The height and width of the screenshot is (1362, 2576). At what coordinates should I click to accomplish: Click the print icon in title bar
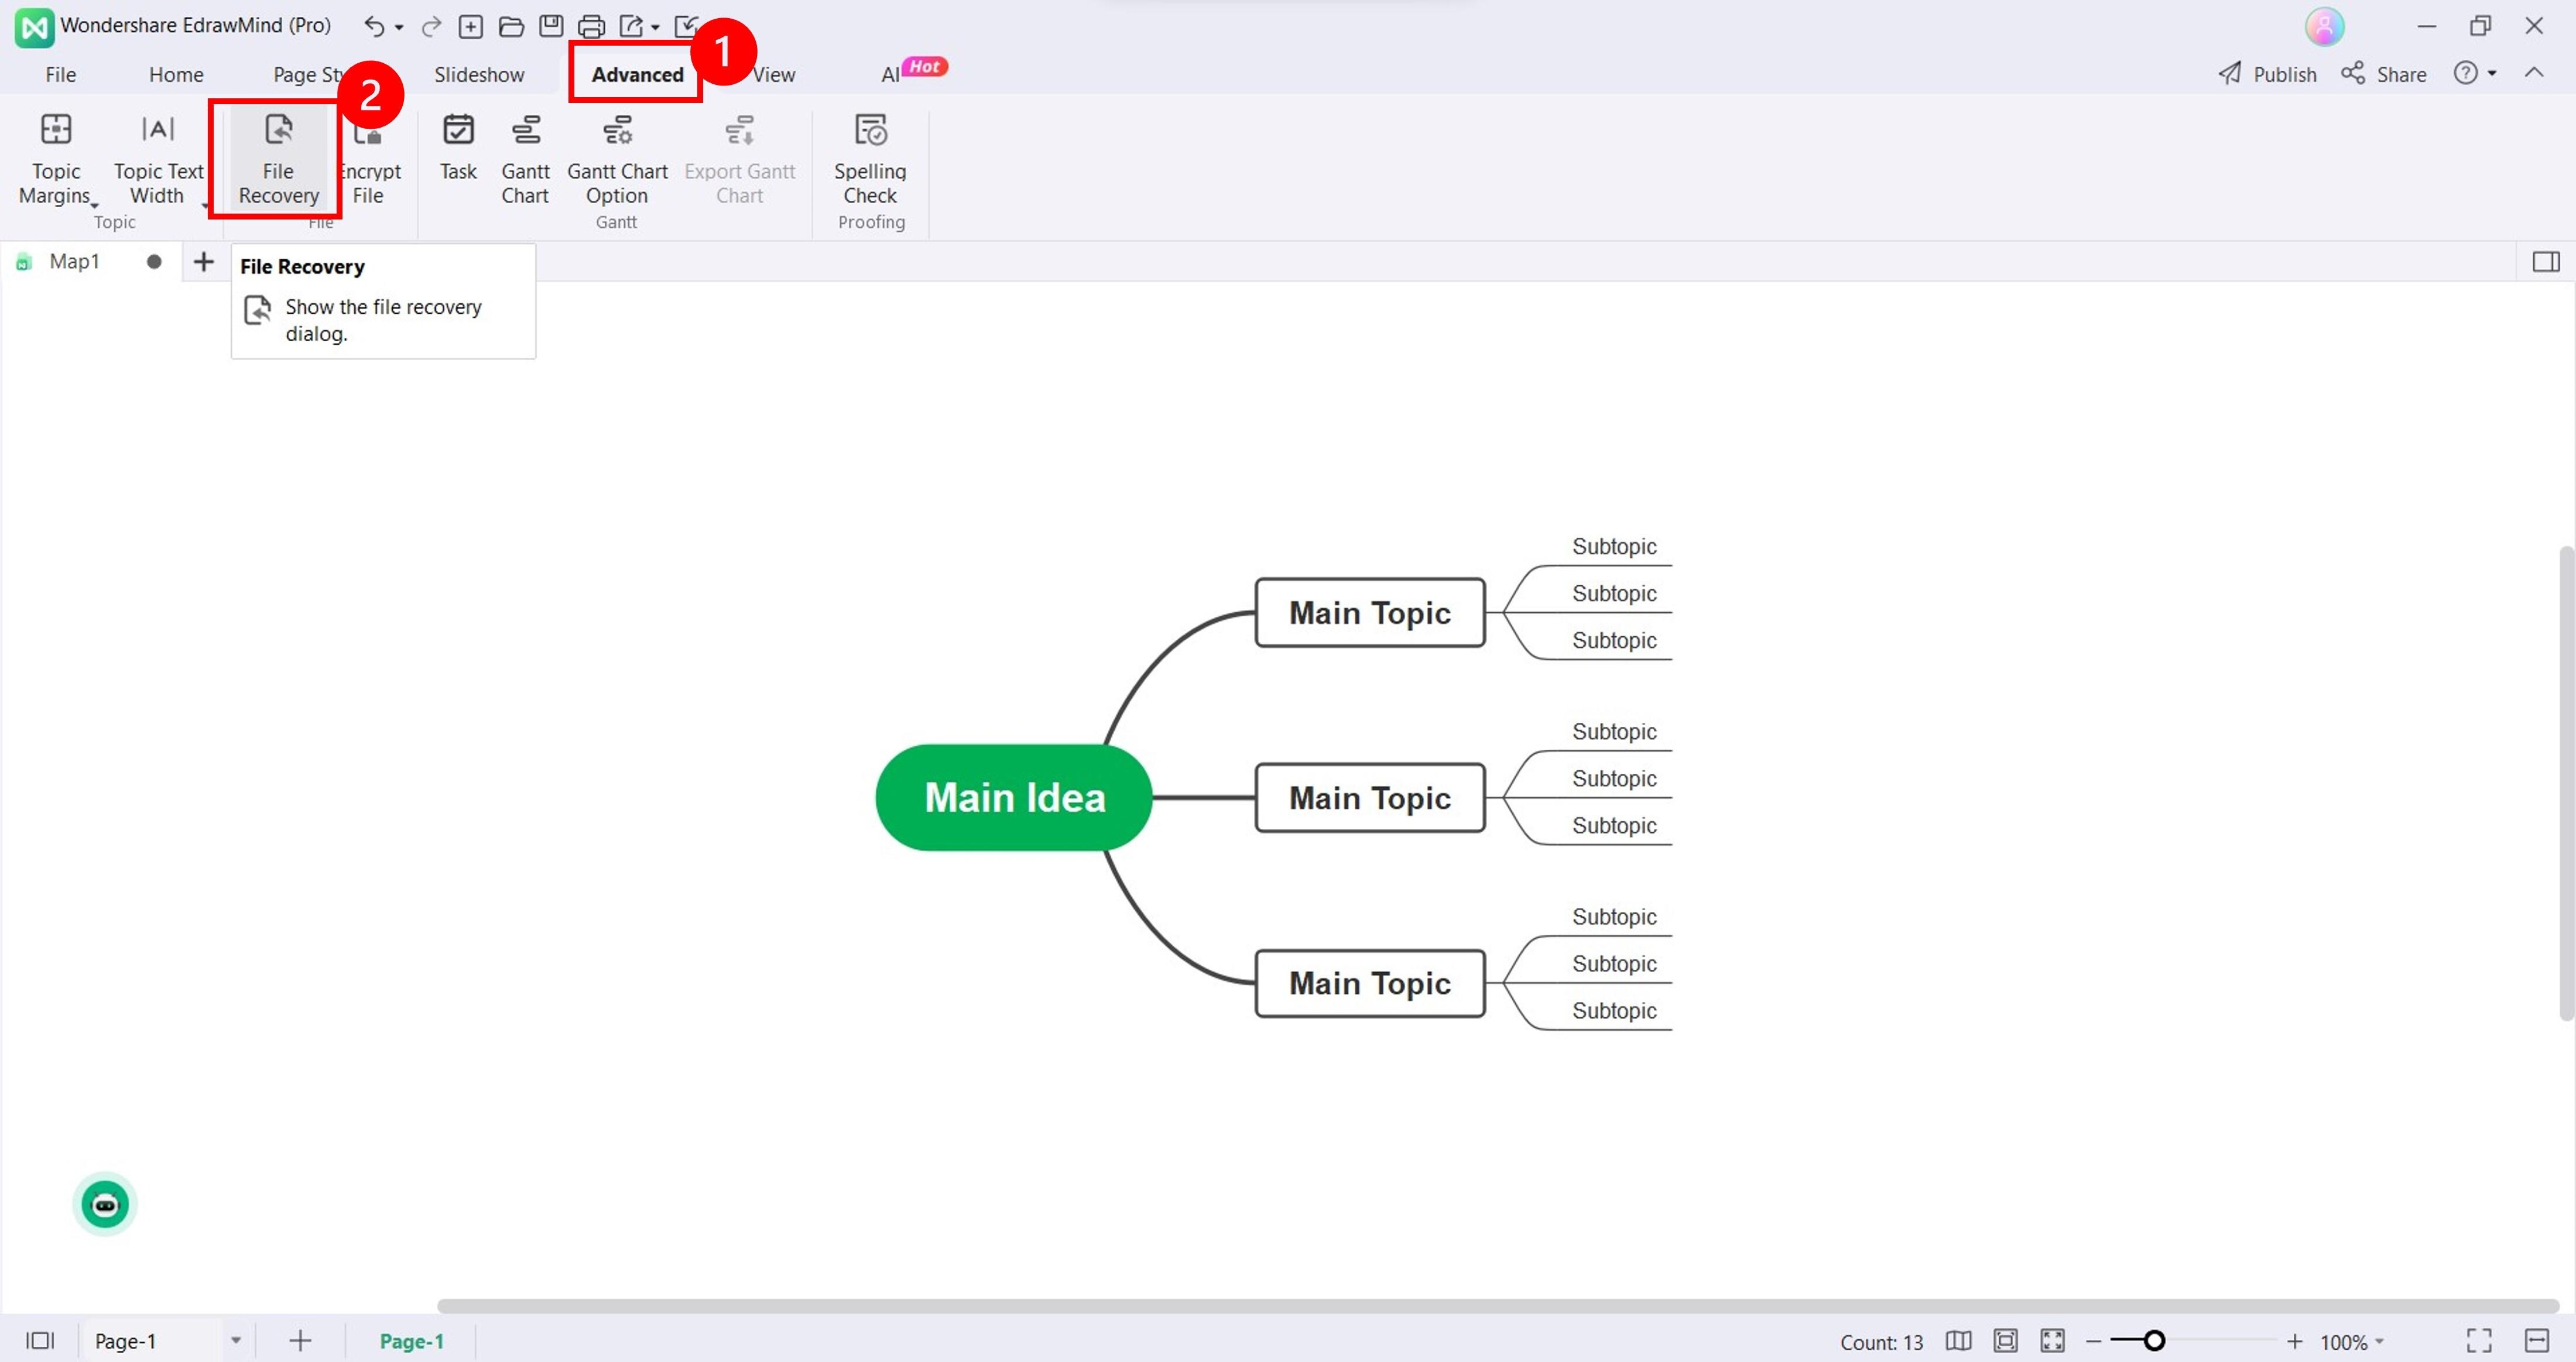click(x=591, y=26)
